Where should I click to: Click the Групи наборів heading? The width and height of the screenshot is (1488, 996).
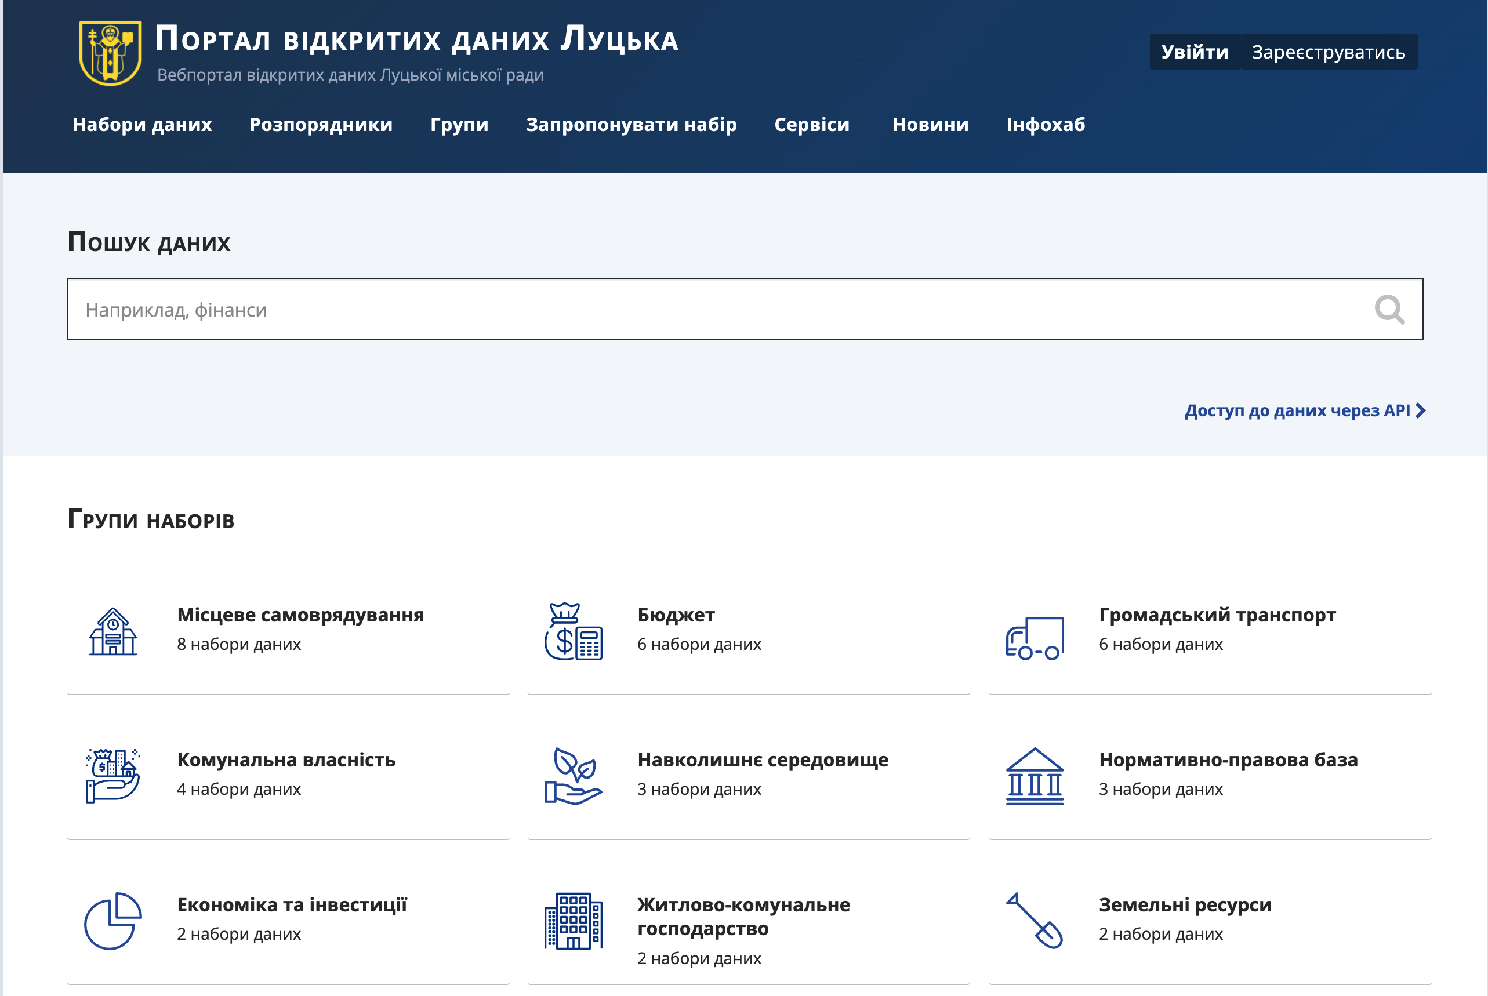[151, 519]
